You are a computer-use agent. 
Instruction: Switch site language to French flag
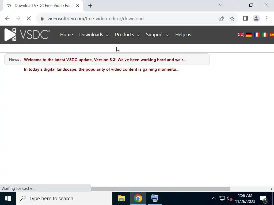[257, 34]
